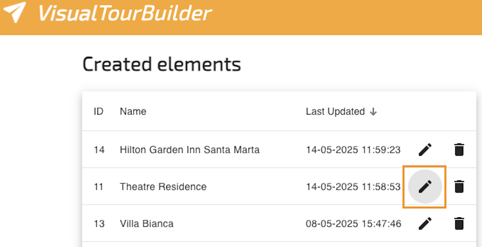482x247 pixels.
Task: Sort the table by Name column
Action: (133, 111)
